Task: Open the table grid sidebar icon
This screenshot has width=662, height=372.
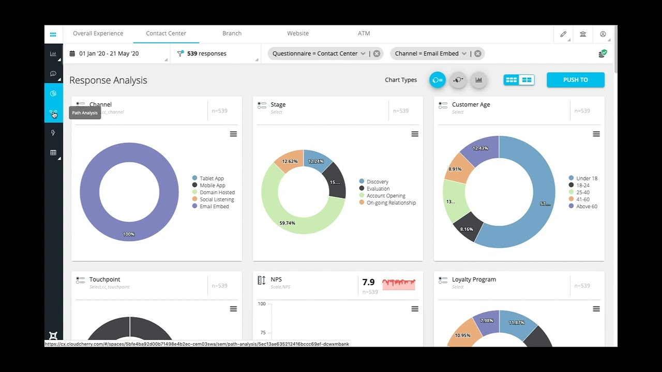Action: (x=53, y=153)
